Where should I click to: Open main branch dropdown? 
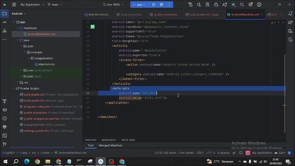pos(55,5)
